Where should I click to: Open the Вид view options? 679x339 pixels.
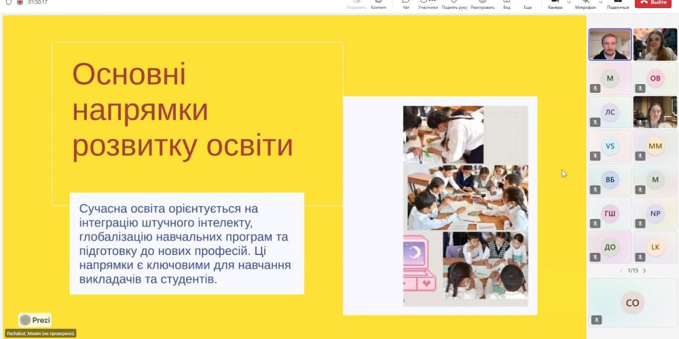tap(507, 3)
